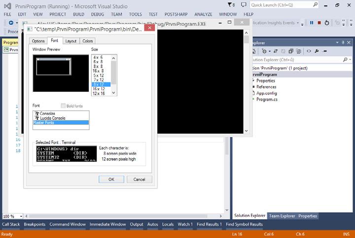Click View Code icon in Solution Explorer

point(309,51)
